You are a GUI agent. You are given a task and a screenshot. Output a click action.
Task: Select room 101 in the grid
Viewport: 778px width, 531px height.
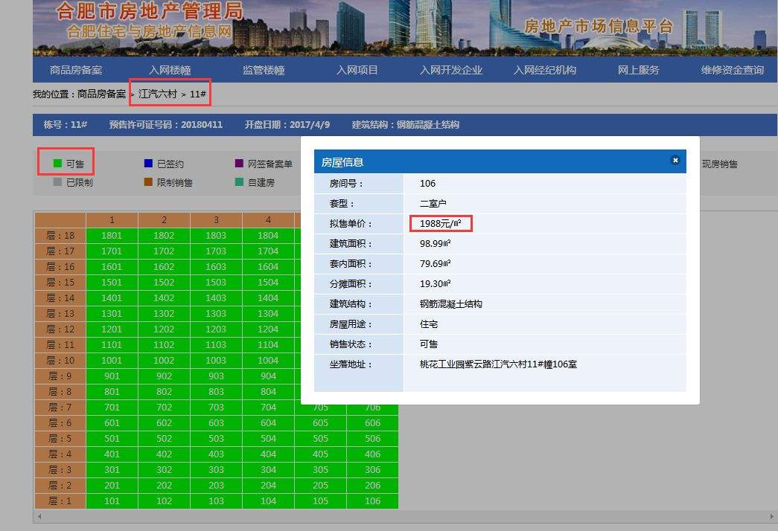click(112, 501)
